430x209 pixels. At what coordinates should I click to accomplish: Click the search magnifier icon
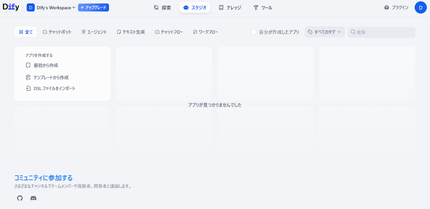tap(353, 32)
